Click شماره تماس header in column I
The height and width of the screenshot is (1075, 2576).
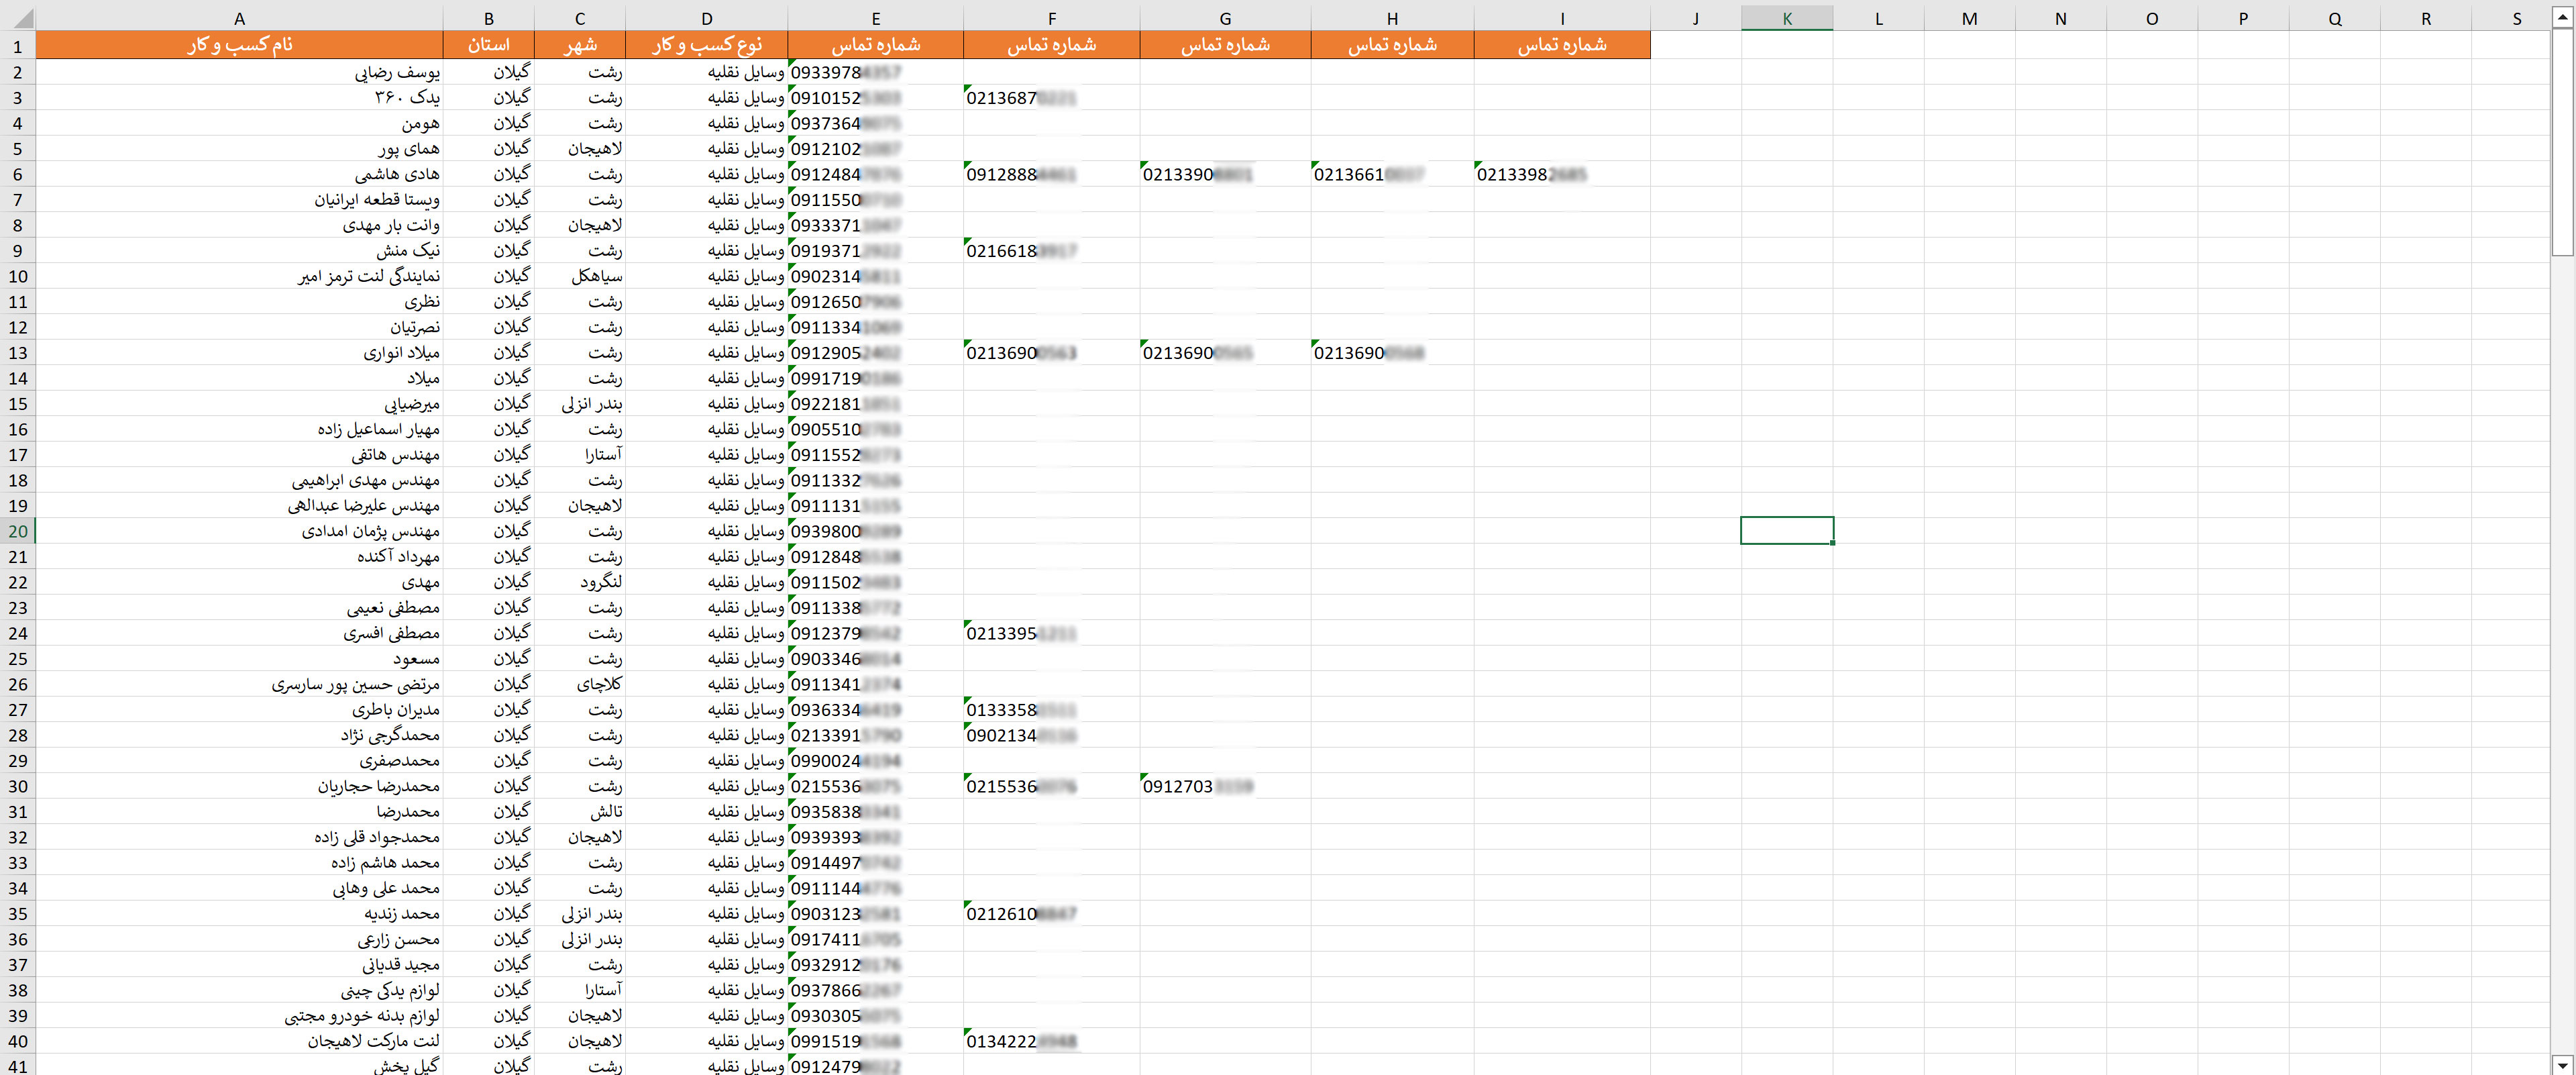[x=1562, y=45]
